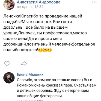
Task: Open the three-dot post options menu
Action: 94,2
